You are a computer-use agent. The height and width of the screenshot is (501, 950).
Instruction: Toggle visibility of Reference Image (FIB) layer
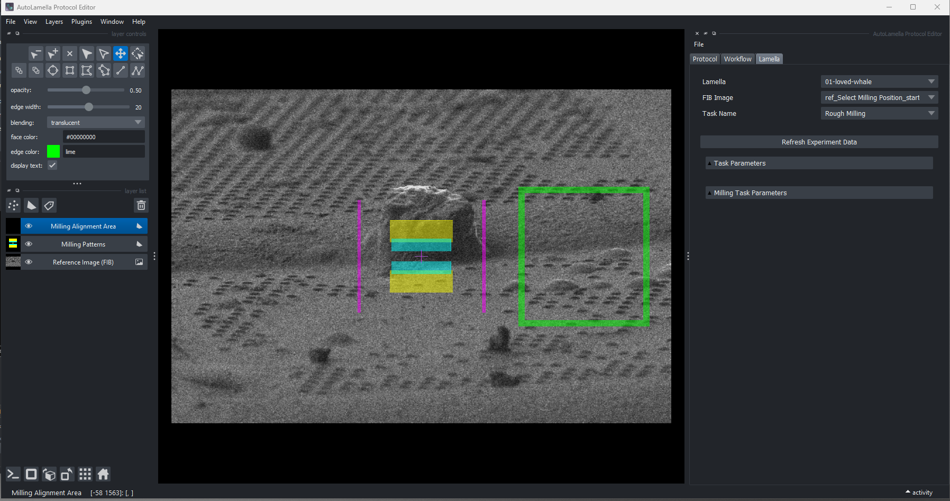click(29, 262)
